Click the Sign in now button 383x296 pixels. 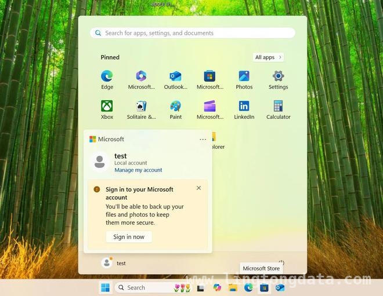(x=129, y=237)
